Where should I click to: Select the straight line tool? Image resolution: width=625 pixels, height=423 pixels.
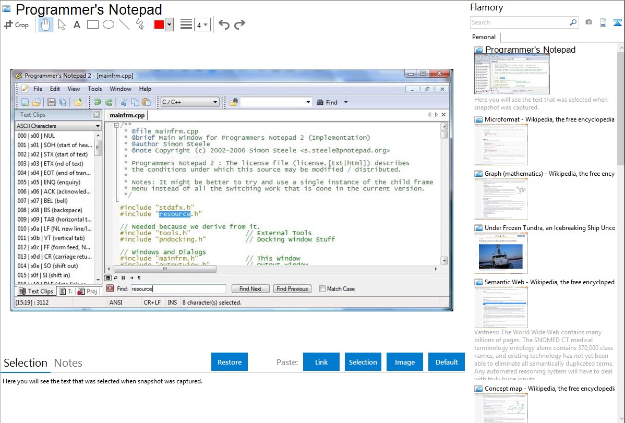pyautogui.click(x=124, y=25)
